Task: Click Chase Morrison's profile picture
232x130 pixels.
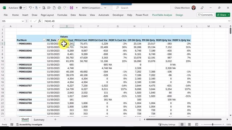Action: click(194, 8)
